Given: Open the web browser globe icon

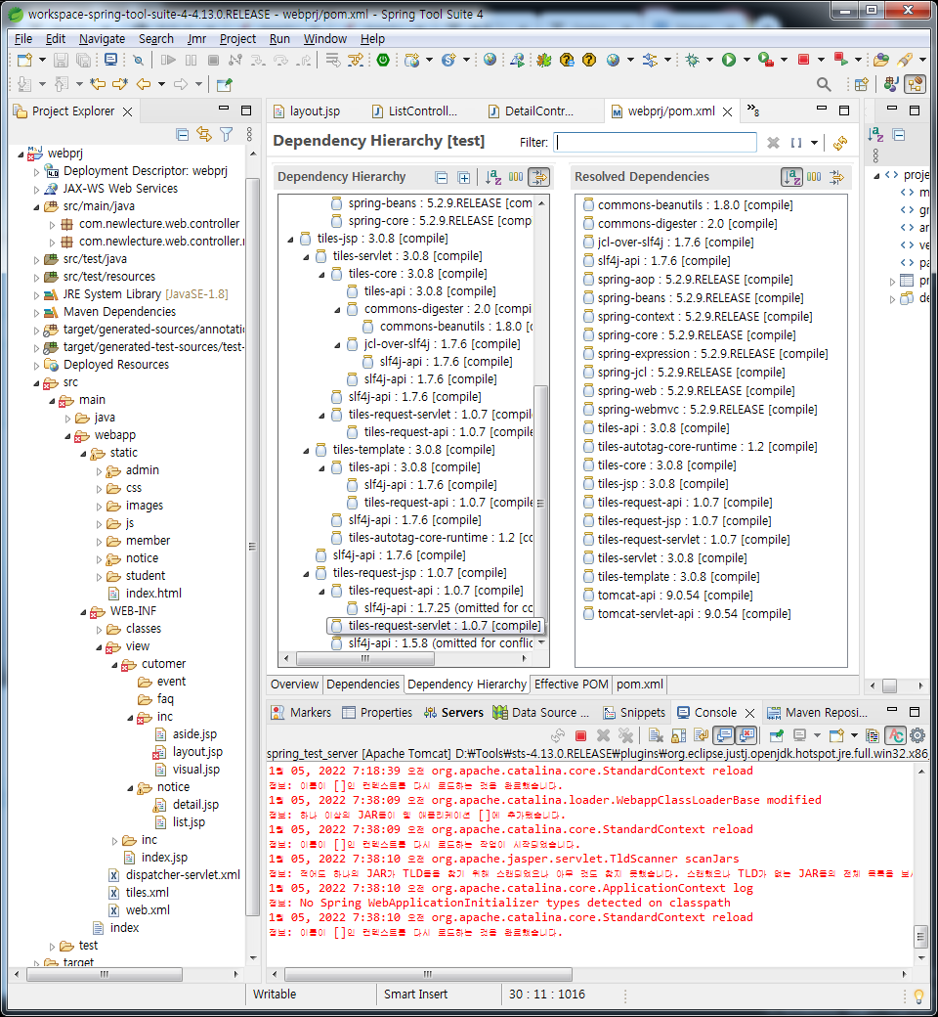Looking at the screenshot, I should pyautogui.click(x=490, y=60).
